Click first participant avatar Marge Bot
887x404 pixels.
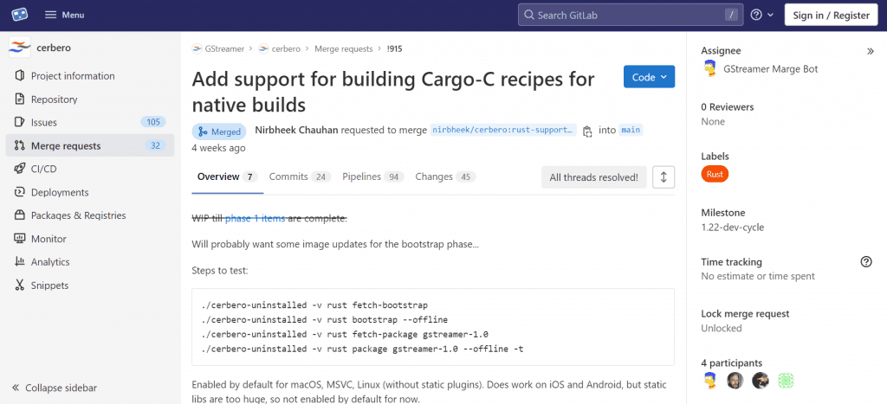click(710, 381)
